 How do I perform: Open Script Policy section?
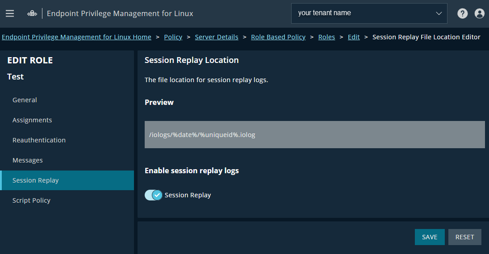[67, 200]
